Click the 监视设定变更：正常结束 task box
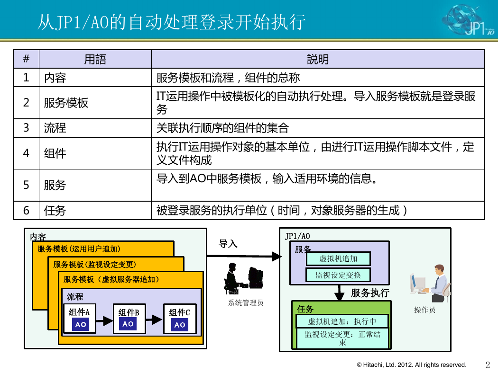The height and width of the screenshot is (373, 498). (x=342, y=338)
